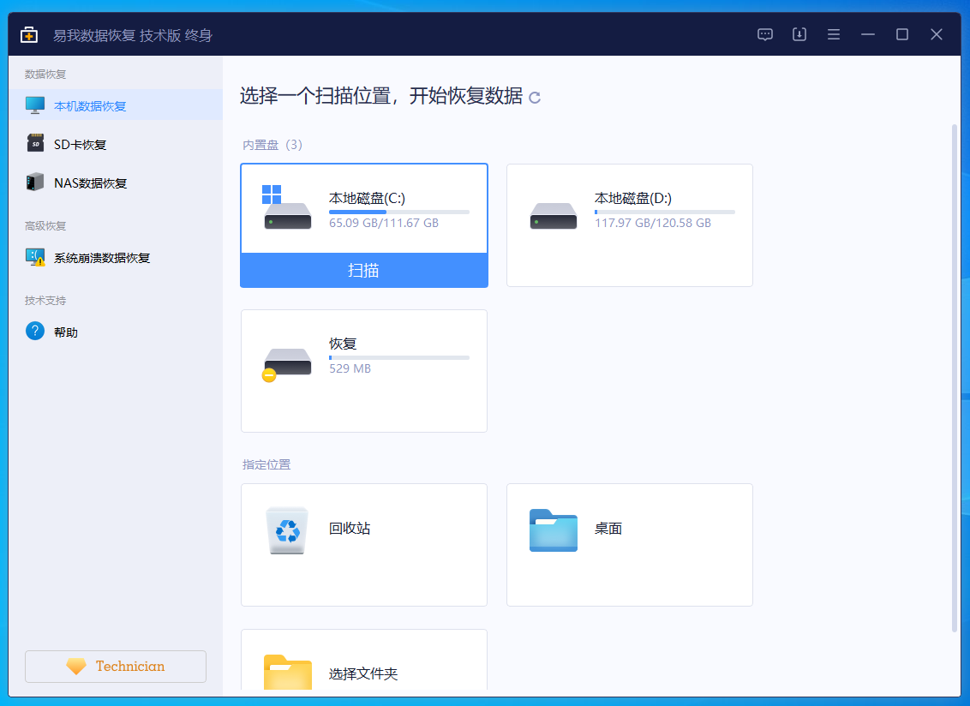Viewport: 970px width, 706px height.
Task: Click the refresh icon beside the heading
Action: (x=535, y=98)
